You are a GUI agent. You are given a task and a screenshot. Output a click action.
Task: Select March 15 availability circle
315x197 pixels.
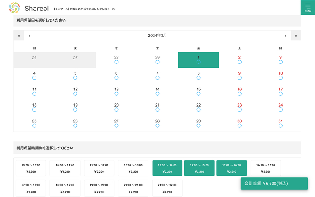198,94
